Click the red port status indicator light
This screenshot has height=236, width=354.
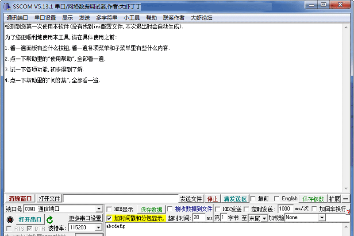10,220
